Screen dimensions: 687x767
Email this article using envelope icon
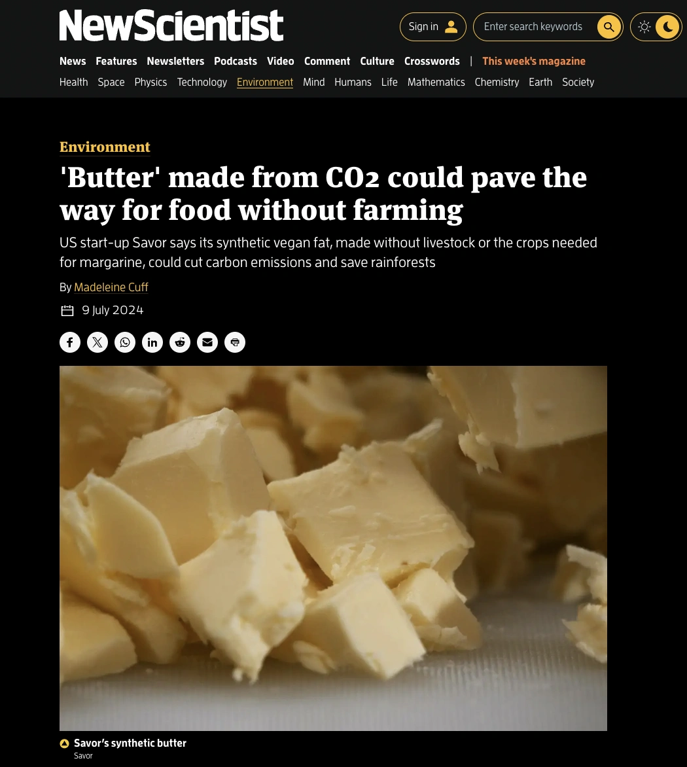(207, 342)
